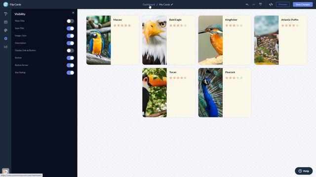
Task: Select the Atlantic Puffin card image
Action: (x=267, y=40)
